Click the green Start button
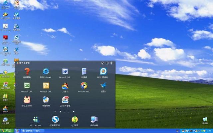Screen dimensions: 213x133 tap(7, 131)
